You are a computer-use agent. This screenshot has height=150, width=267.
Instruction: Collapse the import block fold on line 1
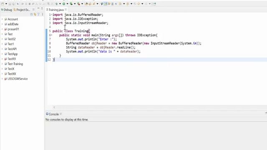click(51, 15)
